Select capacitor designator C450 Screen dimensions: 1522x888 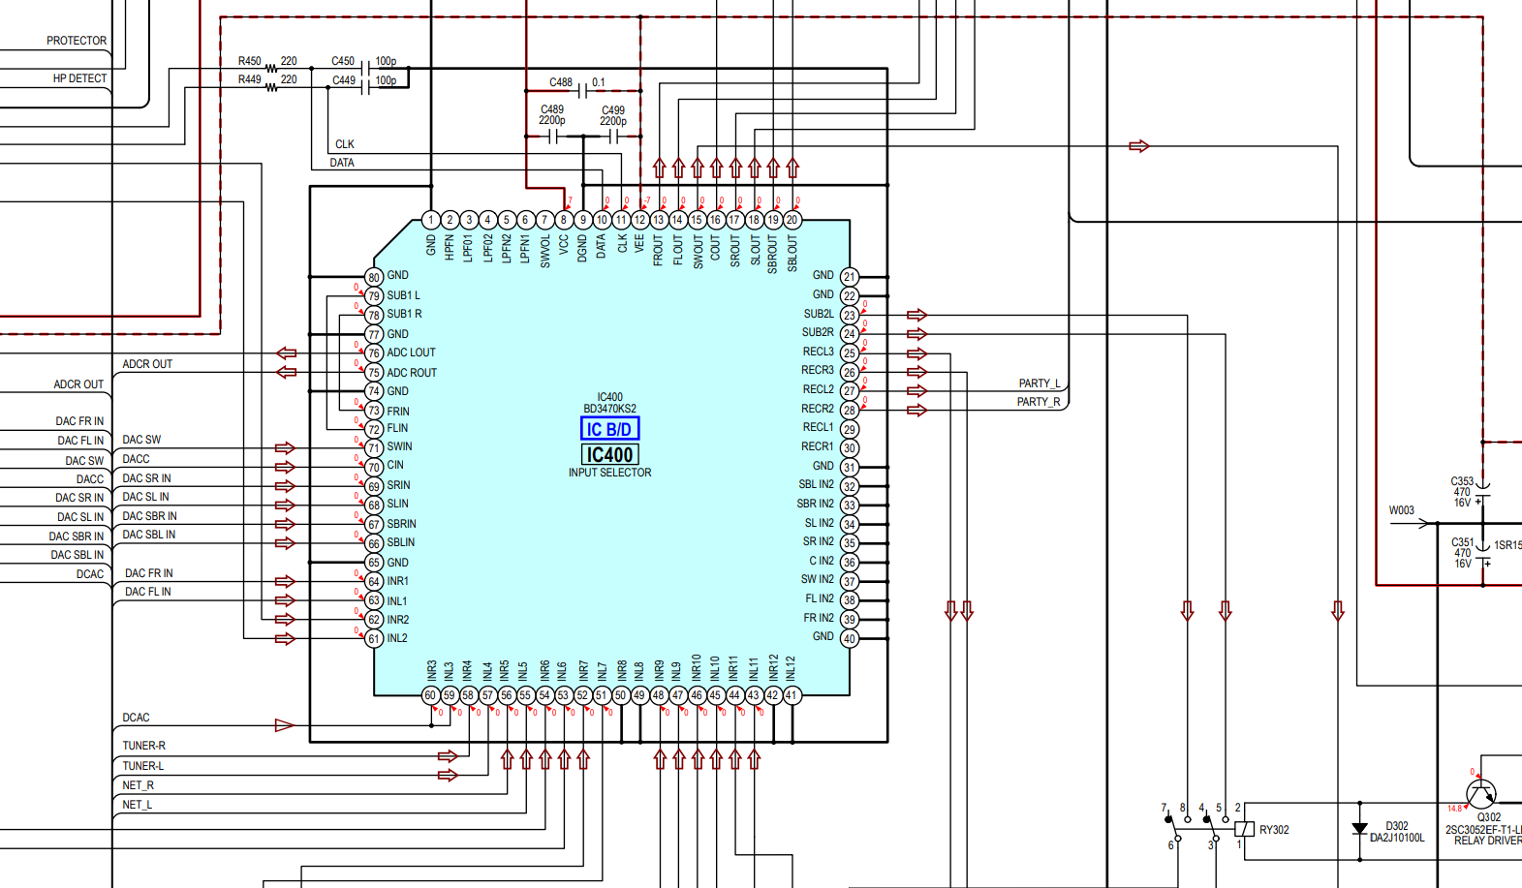[343, 61]
